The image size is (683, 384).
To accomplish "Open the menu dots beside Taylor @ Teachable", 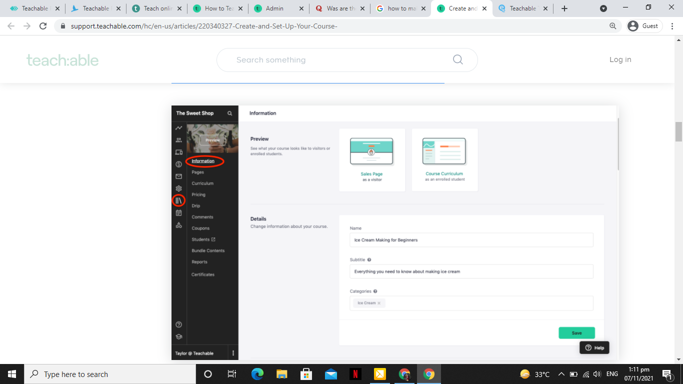I will (233, 353).
